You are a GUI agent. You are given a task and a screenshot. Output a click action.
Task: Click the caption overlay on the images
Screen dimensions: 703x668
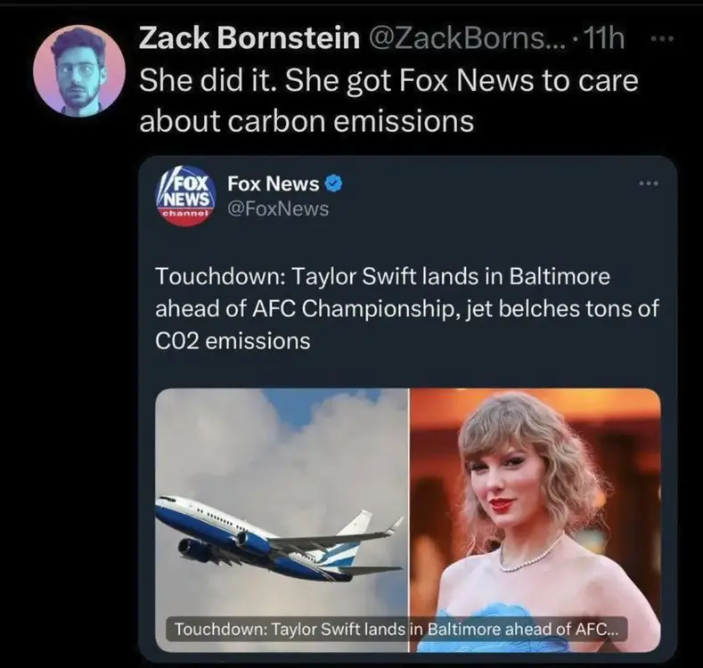[x=397, y=629]
